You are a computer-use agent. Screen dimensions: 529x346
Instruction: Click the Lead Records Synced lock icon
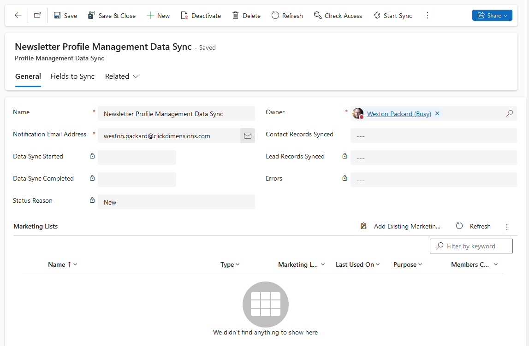click(x=345, y=156)
